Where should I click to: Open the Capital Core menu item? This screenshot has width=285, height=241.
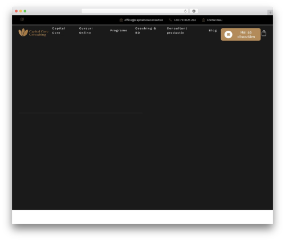[x=59, y=31]
